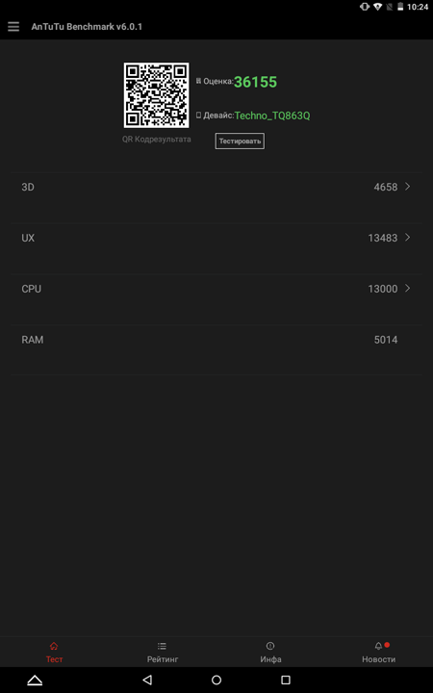The height and width of the screenshot is (693, 433).
Task: Tap the QR code result image
Action: click(157, 95)
